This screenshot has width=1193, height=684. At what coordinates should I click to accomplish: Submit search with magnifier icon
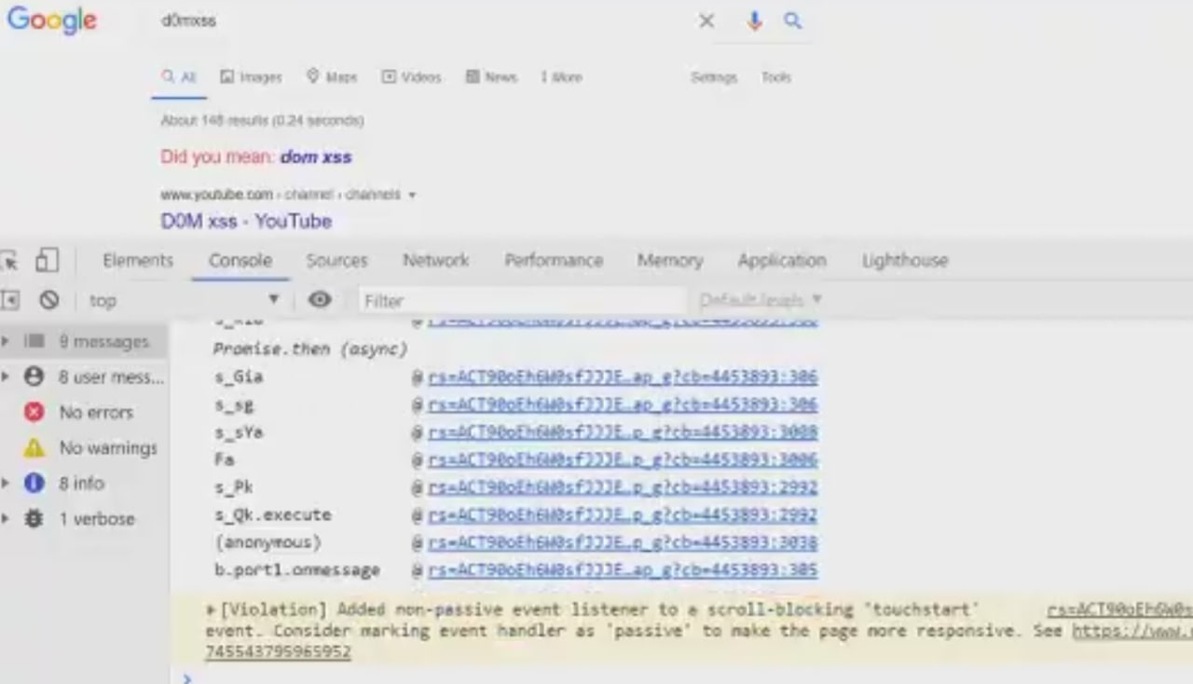(x=792, y=21)
